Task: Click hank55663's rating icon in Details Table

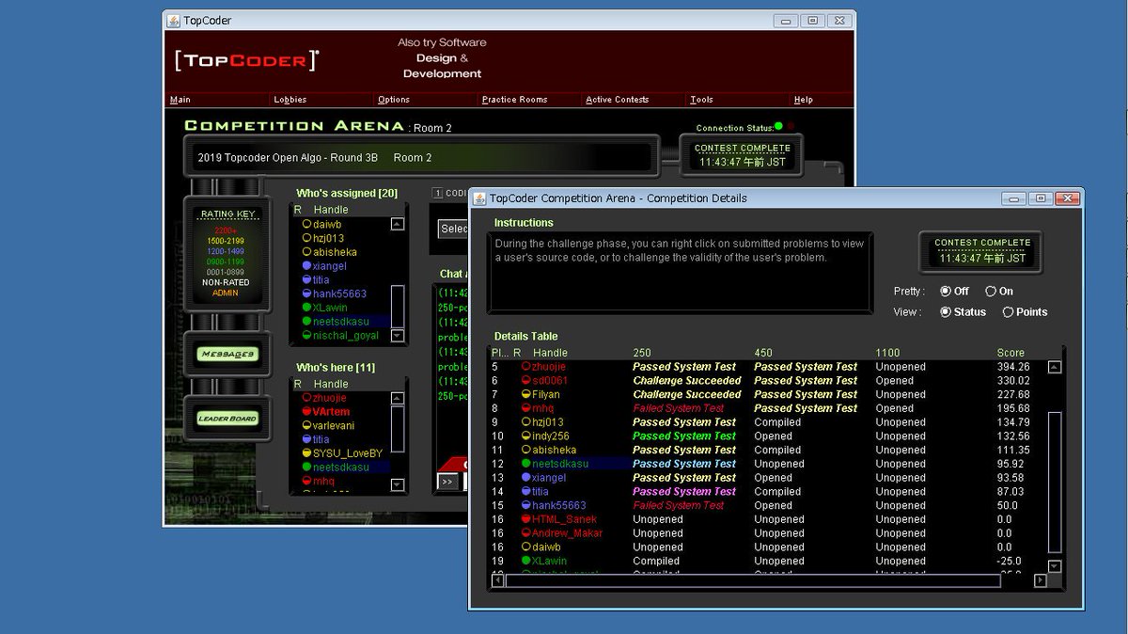Action: [525, 505]
